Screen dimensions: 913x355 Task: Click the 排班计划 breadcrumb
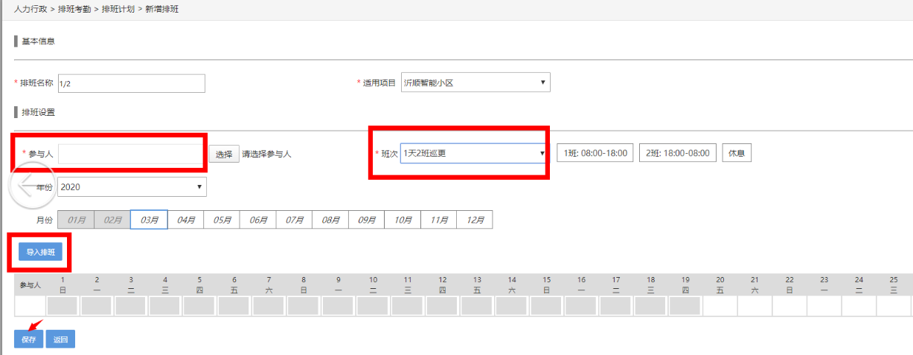pos(118,9)
